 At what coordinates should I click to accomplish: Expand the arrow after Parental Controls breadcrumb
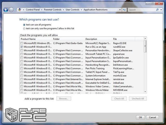(x=63, y=10)
